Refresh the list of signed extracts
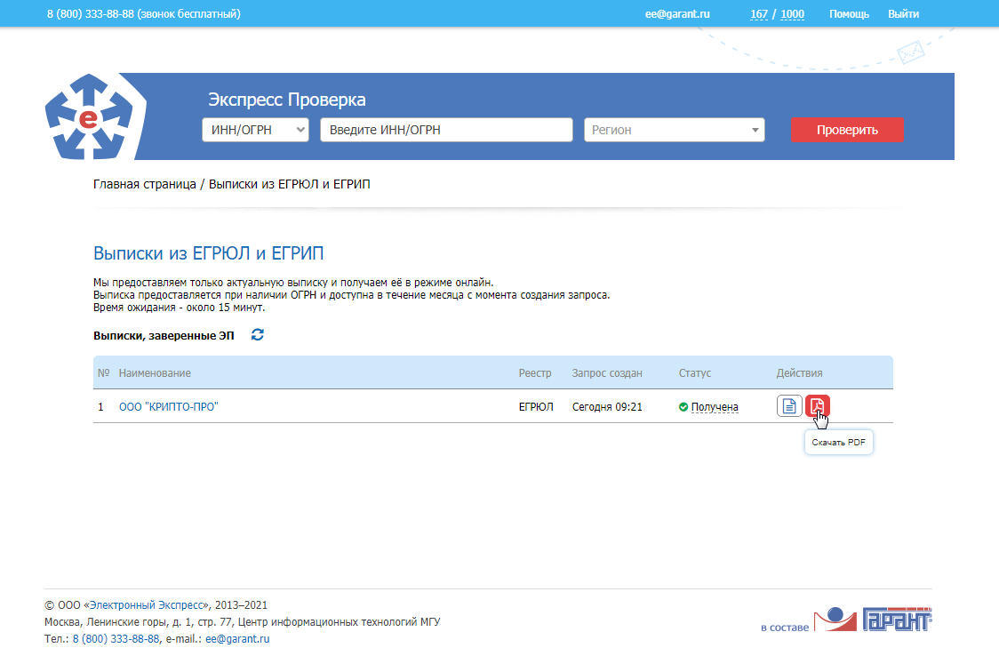The image size is (999, 664). 258,335
